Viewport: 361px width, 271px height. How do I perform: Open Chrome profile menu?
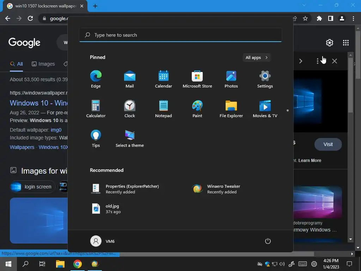click(x=342, y=18)
